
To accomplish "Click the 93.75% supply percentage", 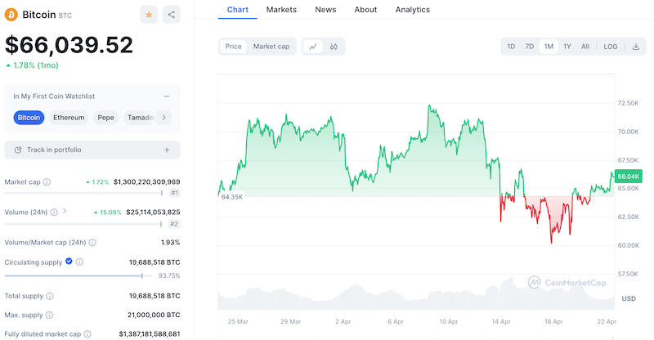I will click(169, 275).
